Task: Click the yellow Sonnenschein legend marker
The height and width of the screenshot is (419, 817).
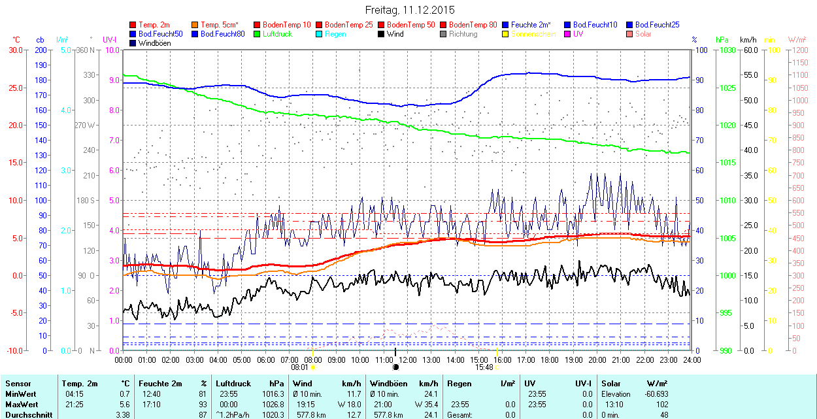Action: point(506,34)
